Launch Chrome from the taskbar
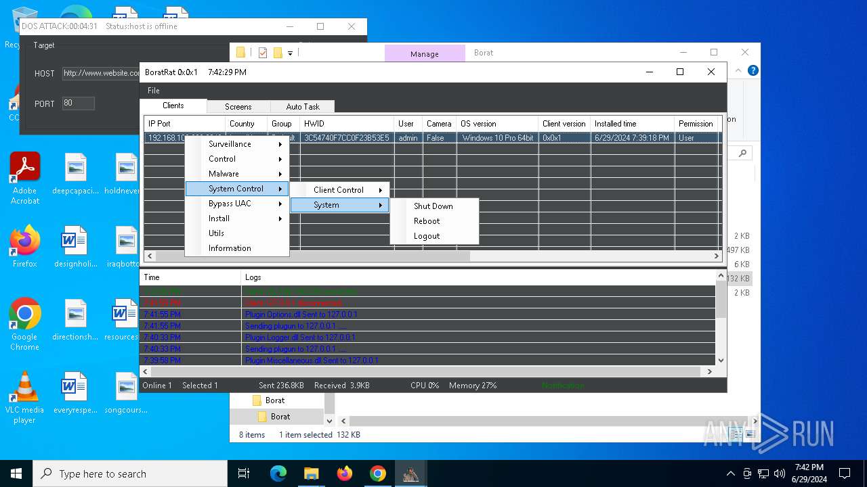This screenshot has width=867, height=487. coord(377,473)
